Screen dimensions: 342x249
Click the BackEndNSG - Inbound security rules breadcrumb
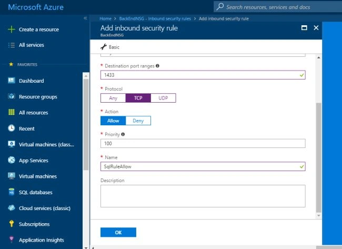tap(155, 18)
